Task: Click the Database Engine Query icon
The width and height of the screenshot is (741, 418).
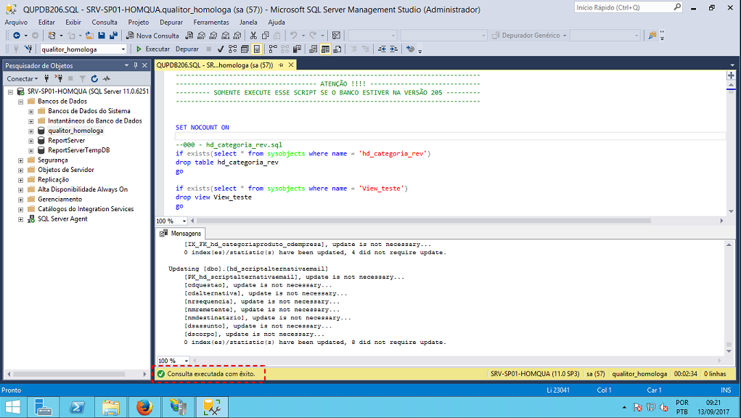Action: 189,36
